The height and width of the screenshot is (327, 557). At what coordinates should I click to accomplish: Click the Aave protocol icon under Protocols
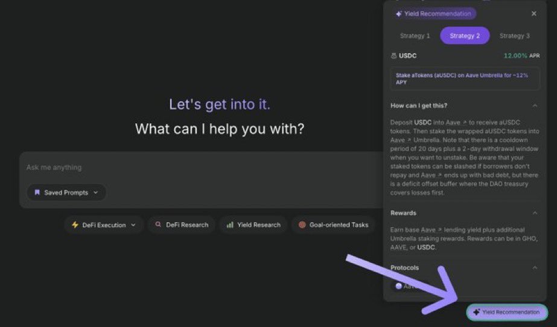pos(398,286)
